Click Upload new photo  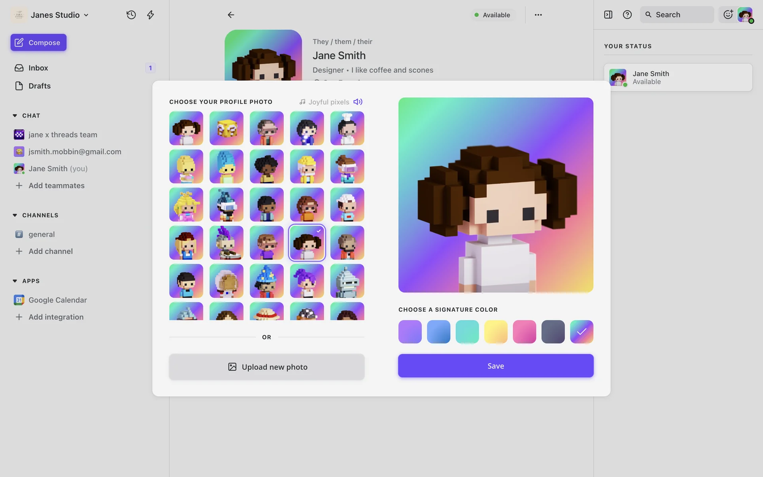click(267, 367)
